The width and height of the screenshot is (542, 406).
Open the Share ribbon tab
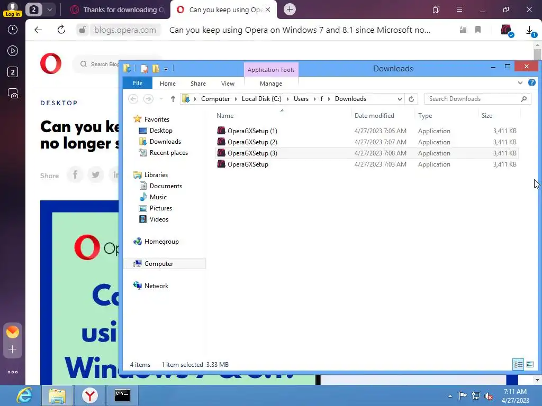tap(198, 84)
